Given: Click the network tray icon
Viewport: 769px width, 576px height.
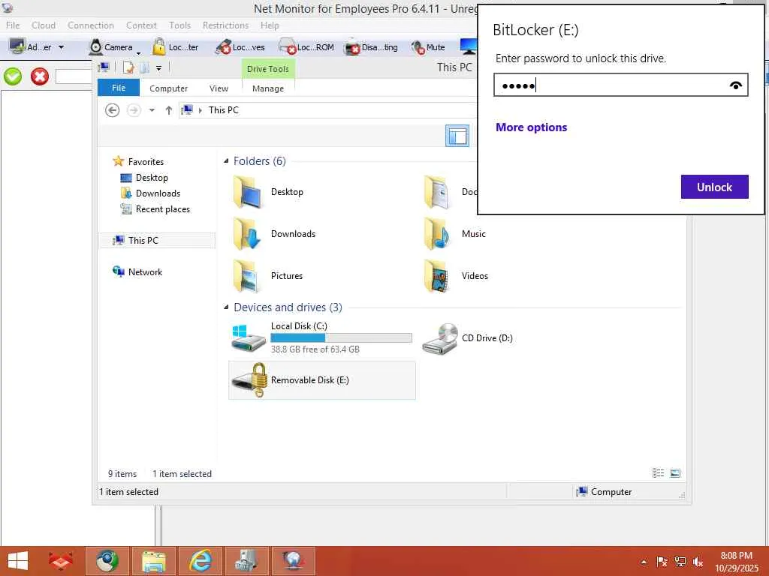Looking at the screenshot, I should (680, 562).
